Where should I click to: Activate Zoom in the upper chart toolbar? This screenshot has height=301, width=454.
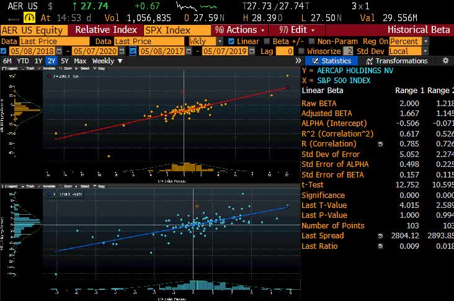(66, 68)
